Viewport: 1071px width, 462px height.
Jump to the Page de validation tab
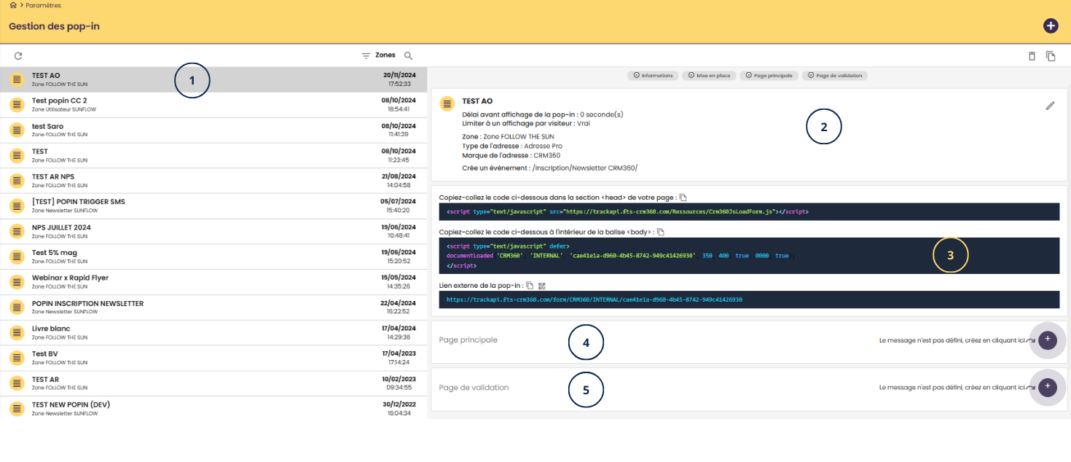(835, 75)
